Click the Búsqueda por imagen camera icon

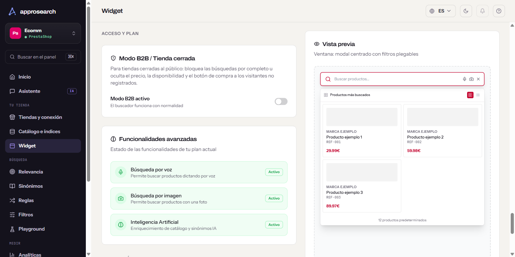[121, 198]
